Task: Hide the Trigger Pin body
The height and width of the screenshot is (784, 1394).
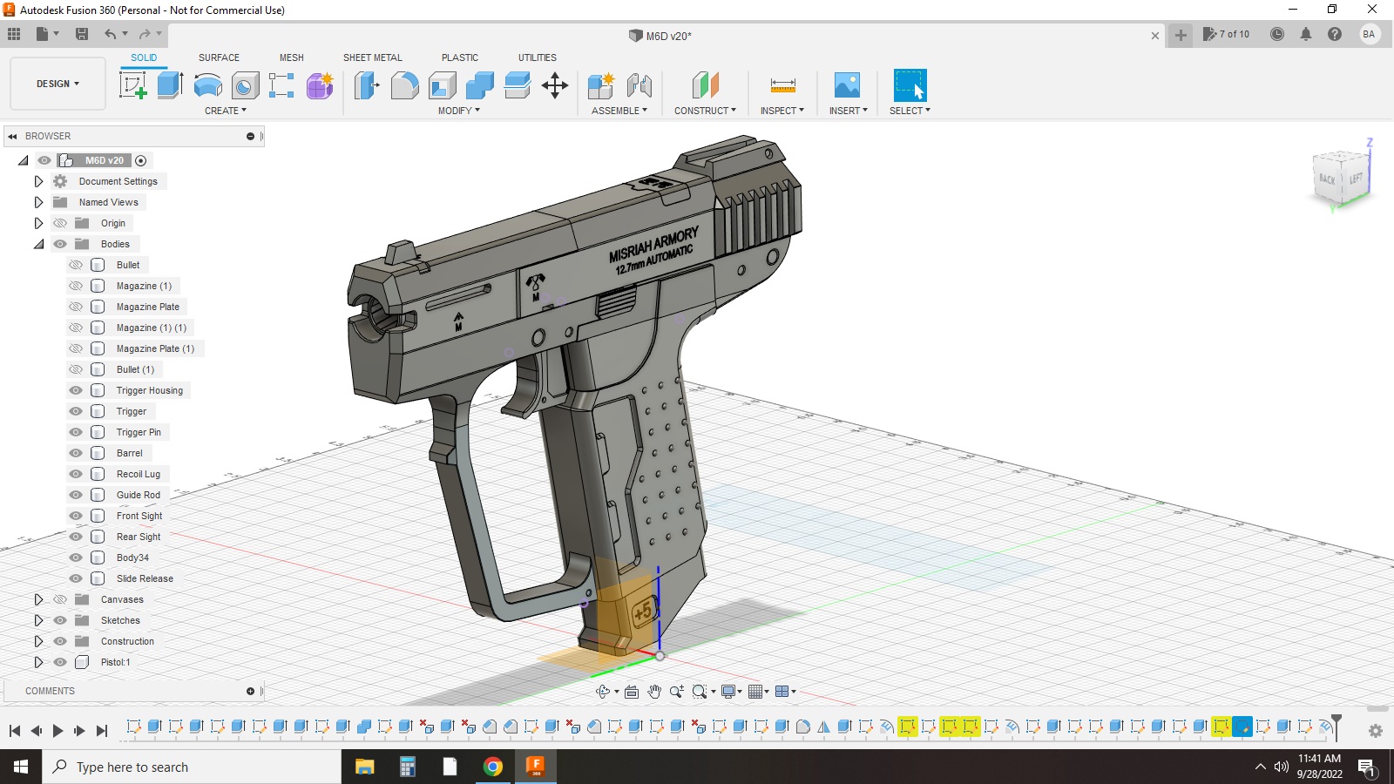Action: (x=76, y=432)
